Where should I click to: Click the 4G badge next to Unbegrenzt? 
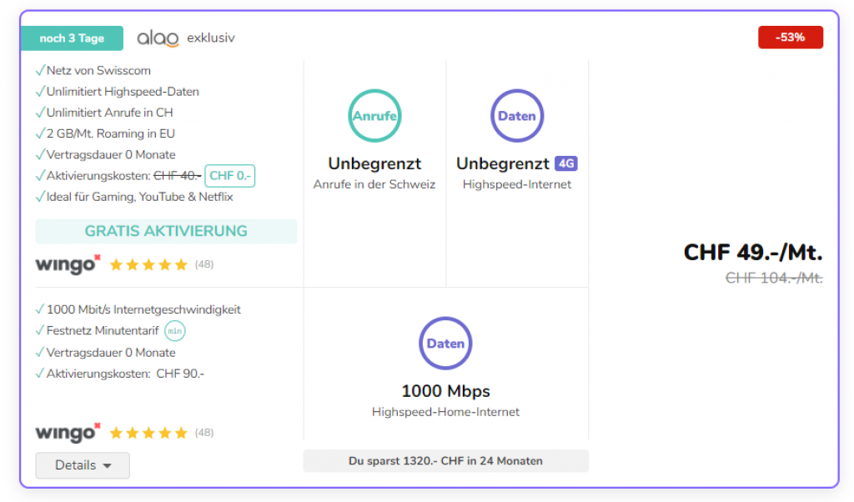point(566,163)
